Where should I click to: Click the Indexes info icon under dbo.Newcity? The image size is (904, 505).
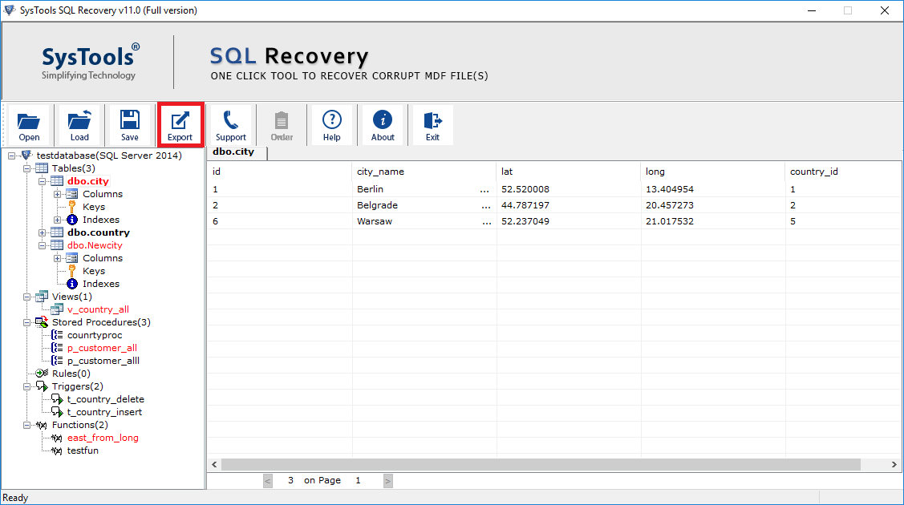(72, 284)
